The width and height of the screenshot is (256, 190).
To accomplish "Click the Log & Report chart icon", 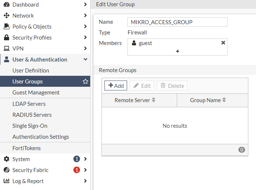I will click(x=6, y=181).
